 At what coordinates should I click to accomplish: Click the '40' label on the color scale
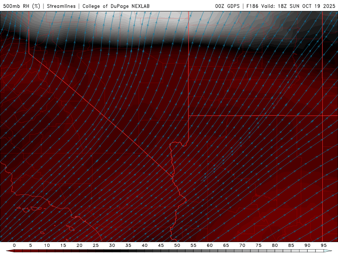[x=144, y=245]
